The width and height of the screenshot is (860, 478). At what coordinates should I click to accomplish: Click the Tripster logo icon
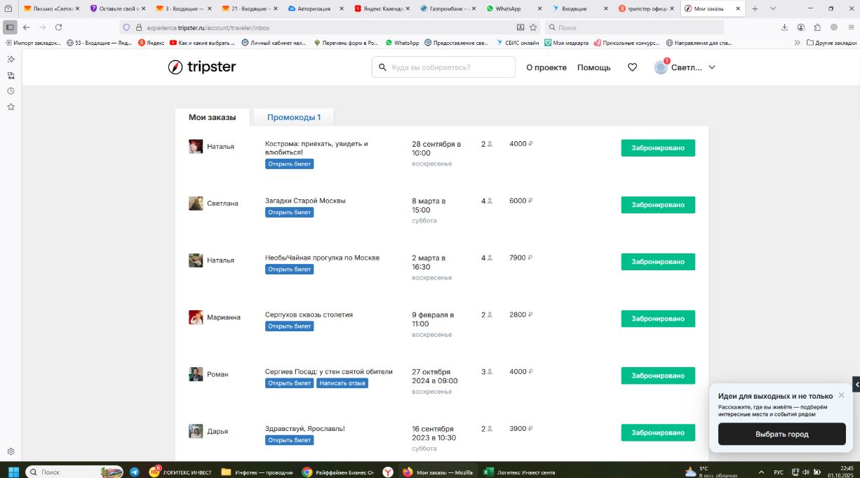(x=175, y=67)
